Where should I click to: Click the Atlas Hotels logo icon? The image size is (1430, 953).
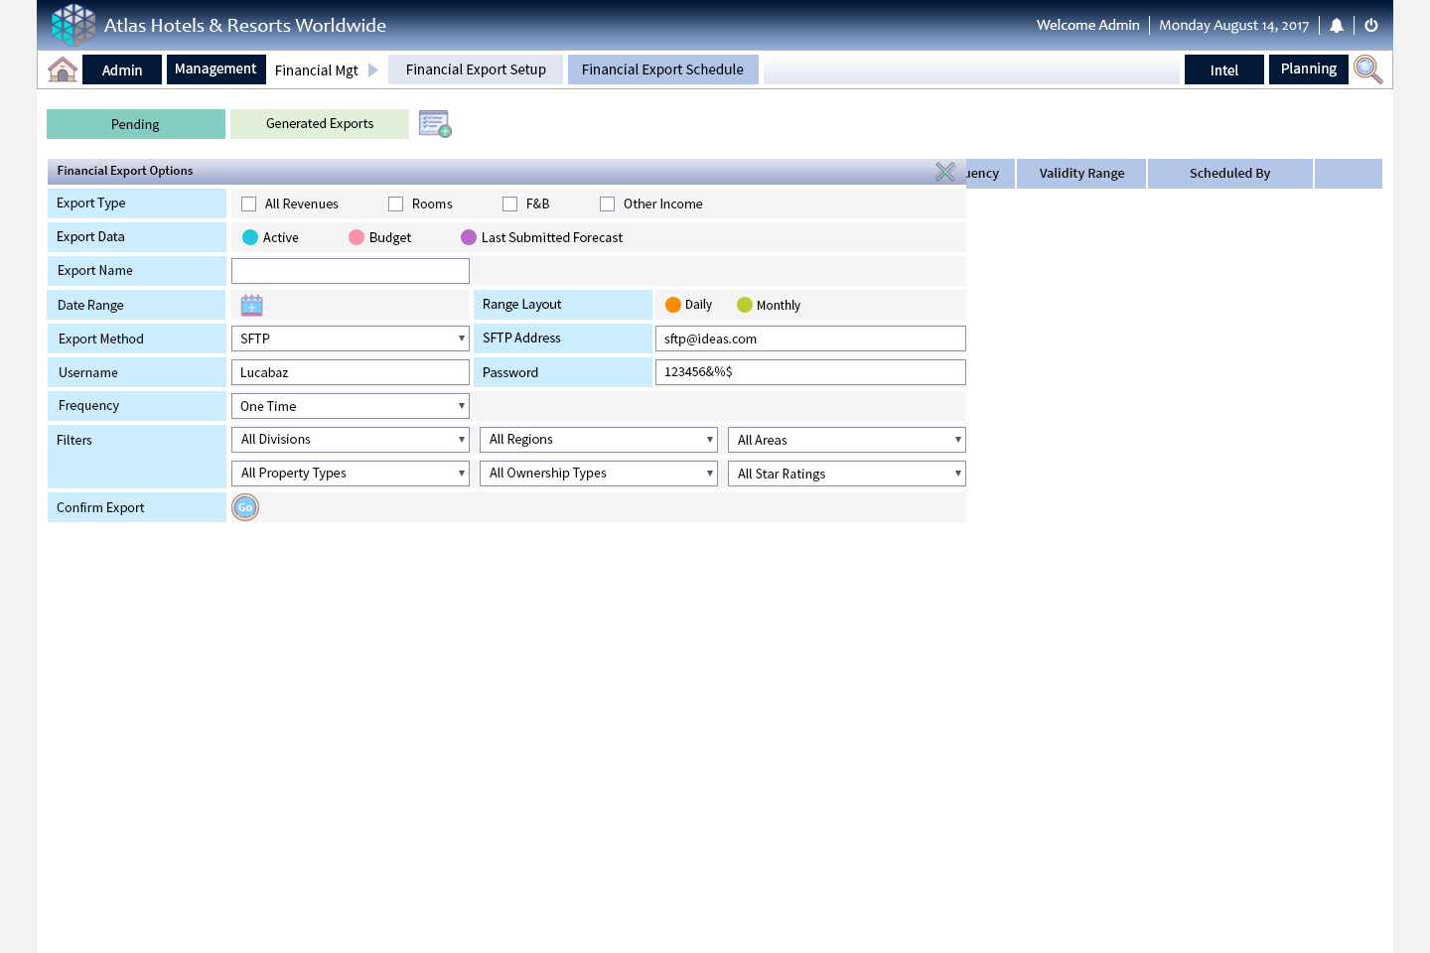(72, 25)
